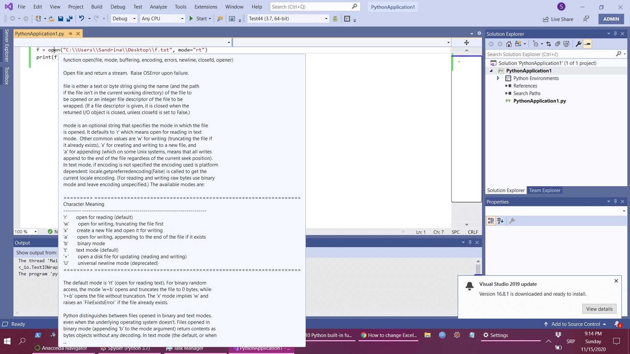Open the Server Explorer side tab

tap(7, 46)
